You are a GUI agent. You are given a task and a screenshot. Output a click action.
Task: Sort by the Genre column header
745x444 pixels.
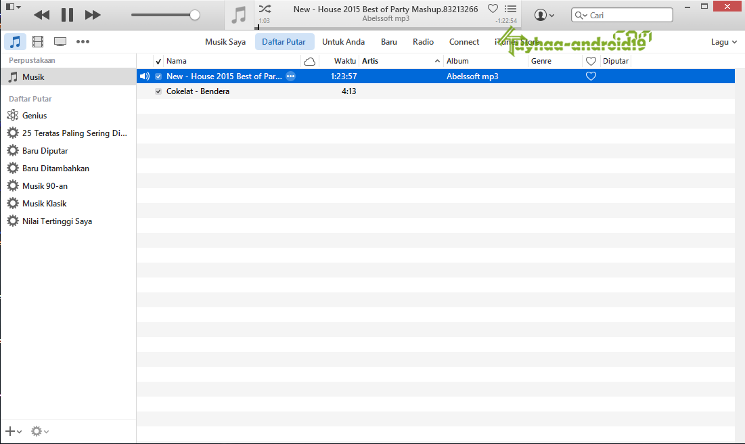click(x=541, y=61)
